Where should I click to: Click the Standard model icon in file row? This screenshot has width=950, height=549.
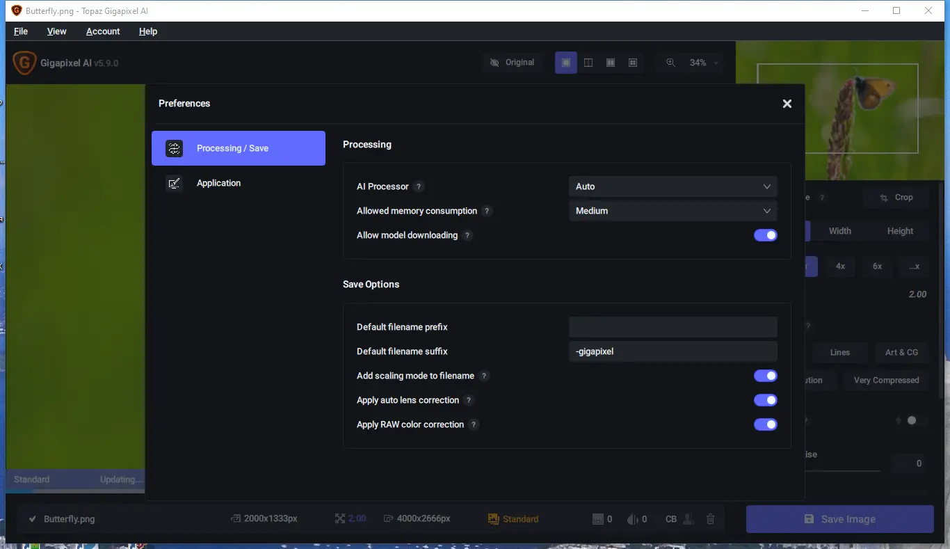[494, 519]
